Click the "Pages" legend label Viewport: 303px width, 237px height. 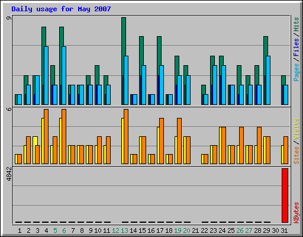[296, 72]
